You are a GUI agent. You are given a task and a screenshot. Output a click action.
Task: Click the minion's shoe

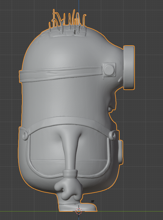(x=78, y=207)
